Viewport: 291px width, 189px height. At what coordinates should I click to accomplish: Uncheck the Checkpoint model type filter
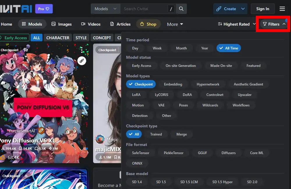tap(141, 84)
